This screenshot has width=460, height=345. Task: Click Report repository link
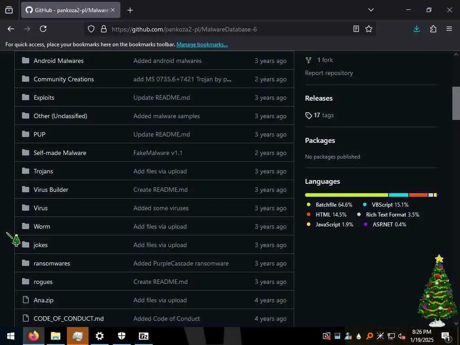point(329,73)
